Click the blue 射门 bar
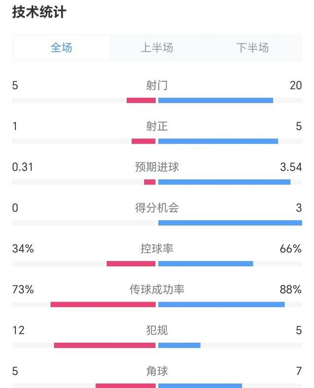The height and width of the screenshot is (388, 314). click(215, 100)
